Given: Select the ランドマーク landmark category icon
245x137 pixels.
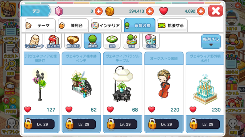Looking at the screenshot, I should [34, 41].
